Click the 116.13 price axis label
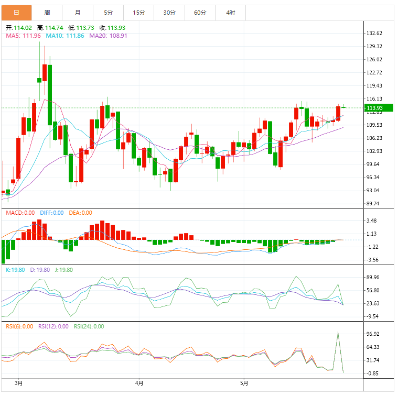Viewport: 398px width, 396px height. click(374, 99)
